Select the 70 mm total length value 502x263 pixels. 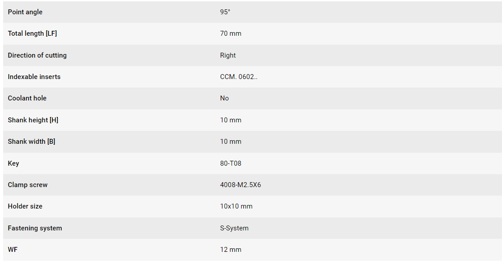click(230, 33)
